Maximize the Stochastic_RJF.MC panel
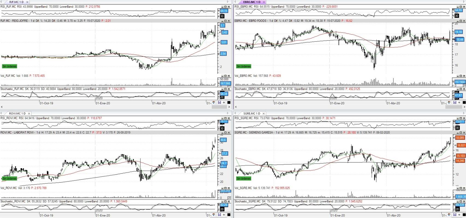Screen dimensions: 466x218 [226, 89]
